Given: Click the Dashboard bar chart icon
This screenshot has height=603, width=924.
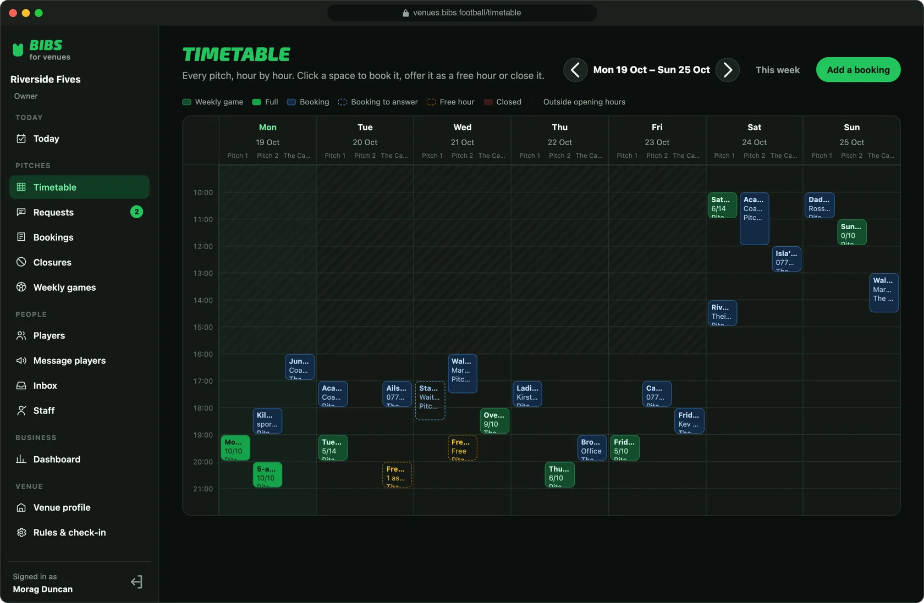Looking at the screenshot, I should click(x=21, y=459).
